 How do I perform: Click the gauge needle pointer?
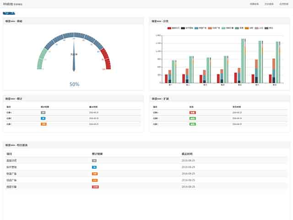pos(74,56)
